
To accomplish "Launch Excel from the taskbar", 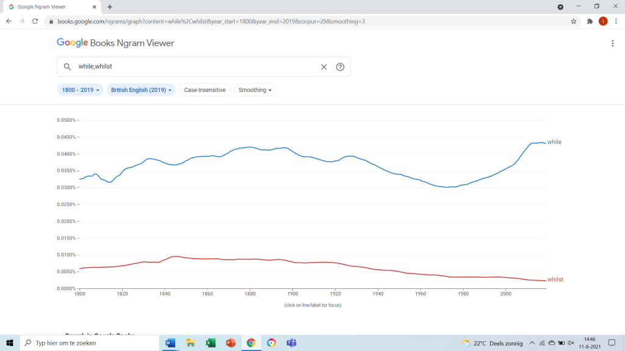I will point(211,343).
